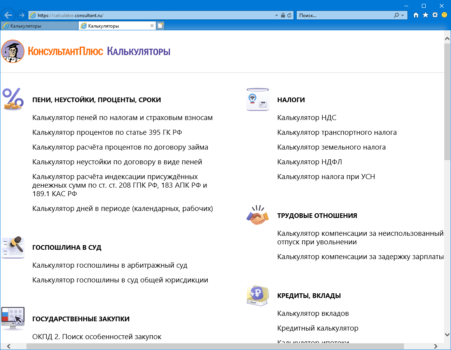The height and width of the screenshot is (350, 451).
Task: Open Favorites star icon in browser
Action: coord(425,15)
